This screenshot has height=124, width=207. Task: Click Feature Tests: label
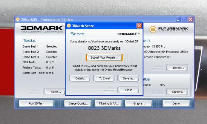(32, 68)
